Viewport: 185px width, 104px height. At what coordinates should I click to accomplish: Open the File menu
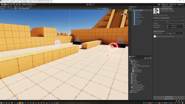(x=1, y=2)
